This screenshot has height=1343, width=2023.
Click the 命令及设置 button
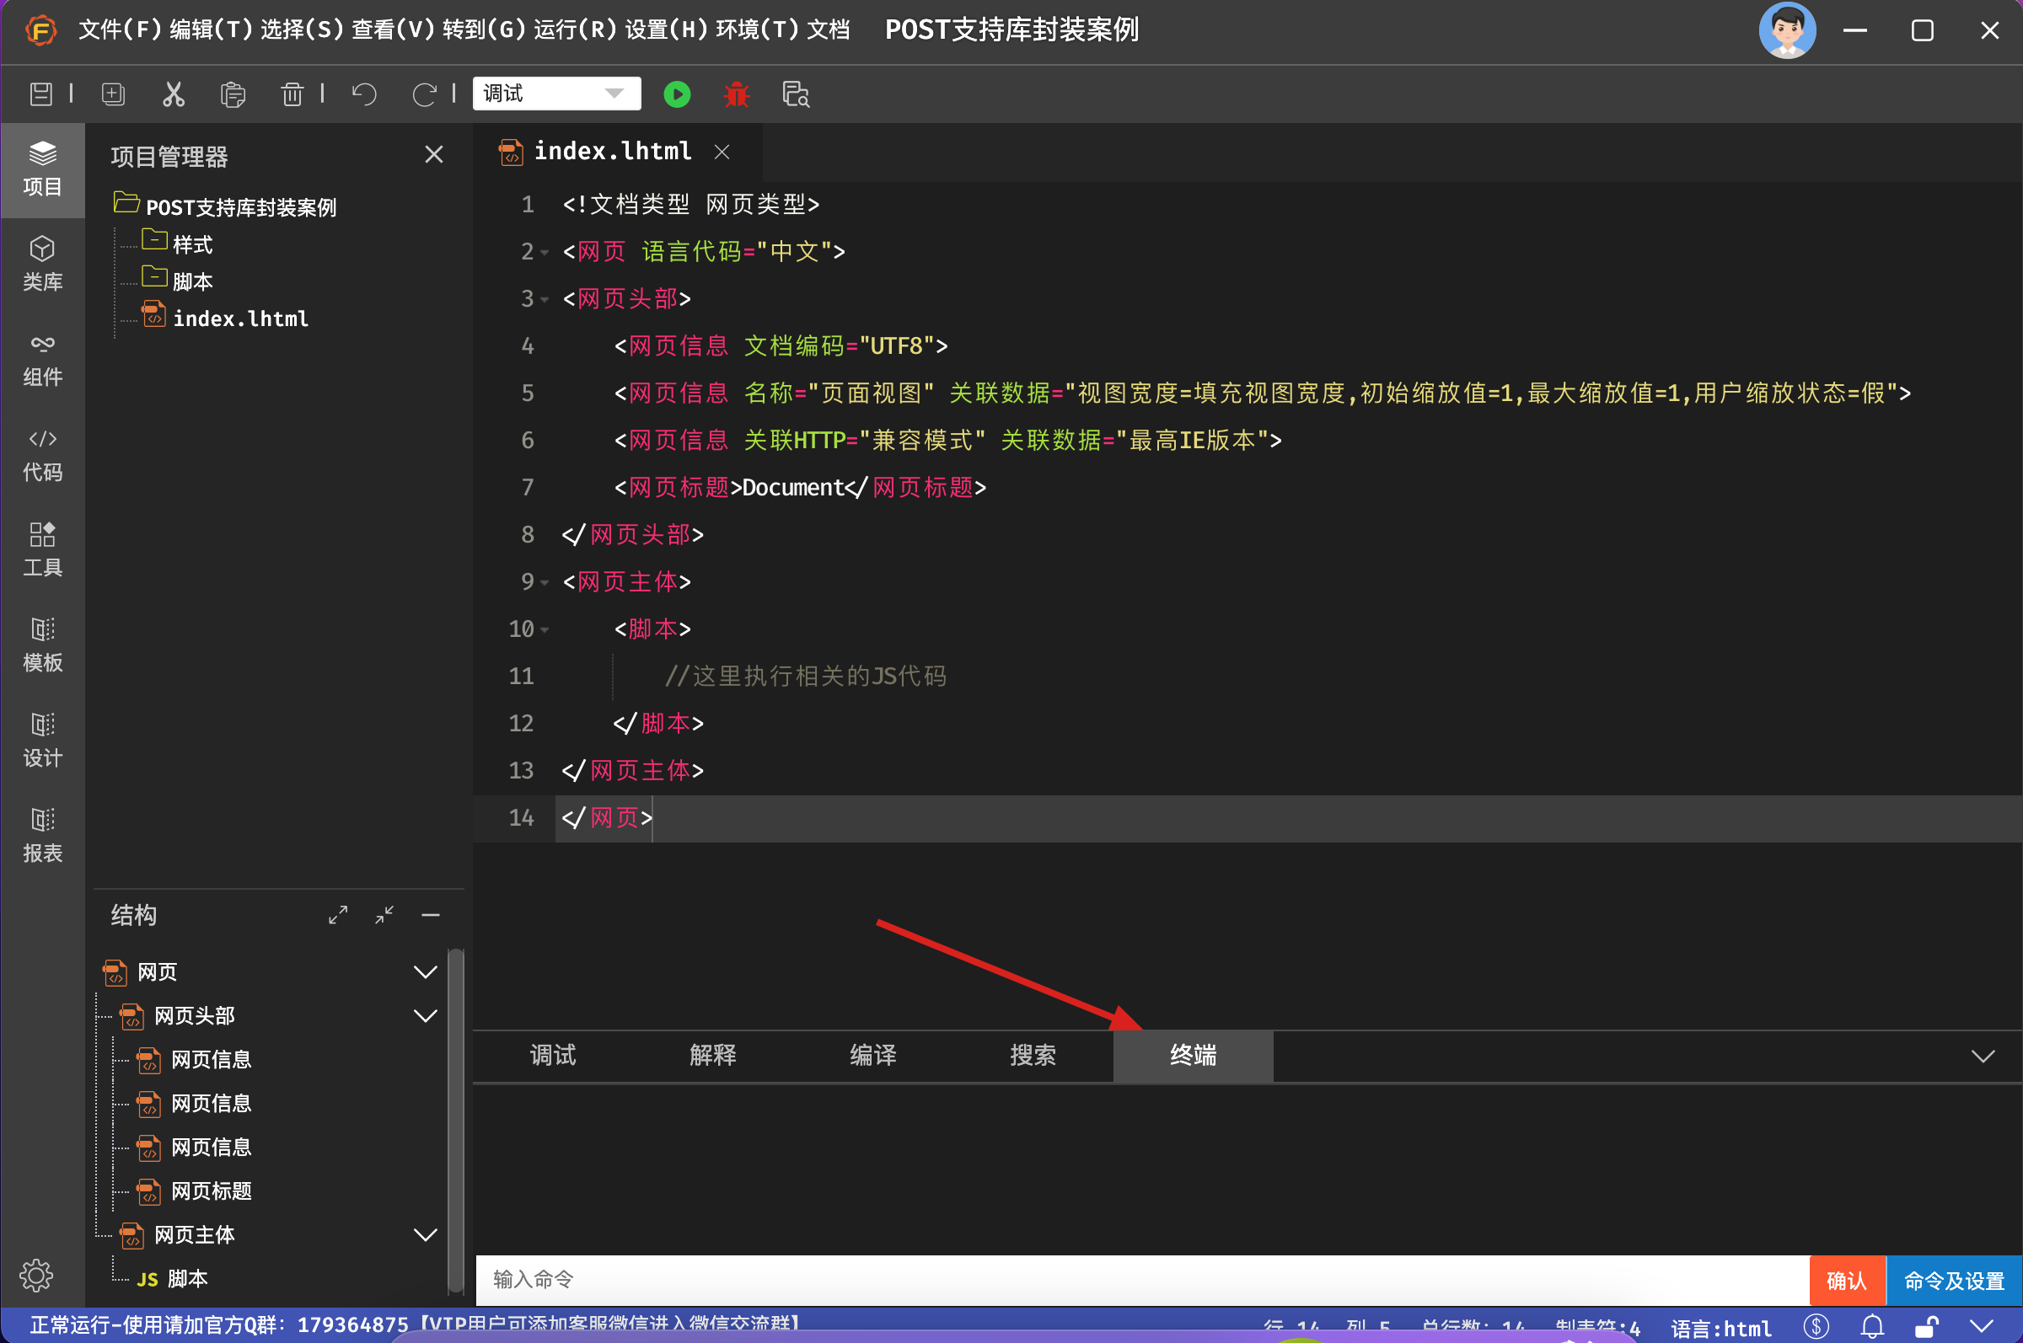(1954, 1281)
